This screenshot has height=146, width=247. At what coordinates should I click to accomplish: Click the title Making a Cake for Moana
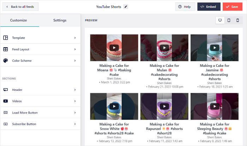click(x=114, y=70)
